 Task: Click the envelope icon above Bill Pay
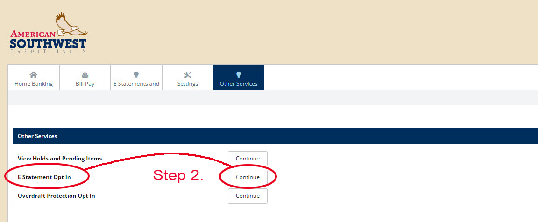click(x=85, y=75)
